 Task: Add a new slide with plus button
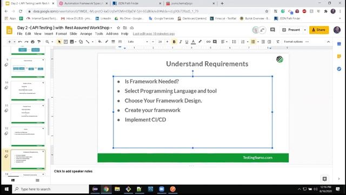pyautogui.click(x=9, y=42)
